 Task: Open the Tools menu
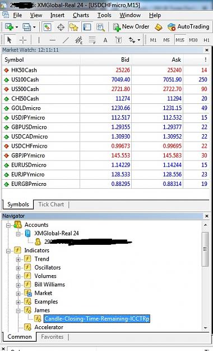tap(104, 15)
